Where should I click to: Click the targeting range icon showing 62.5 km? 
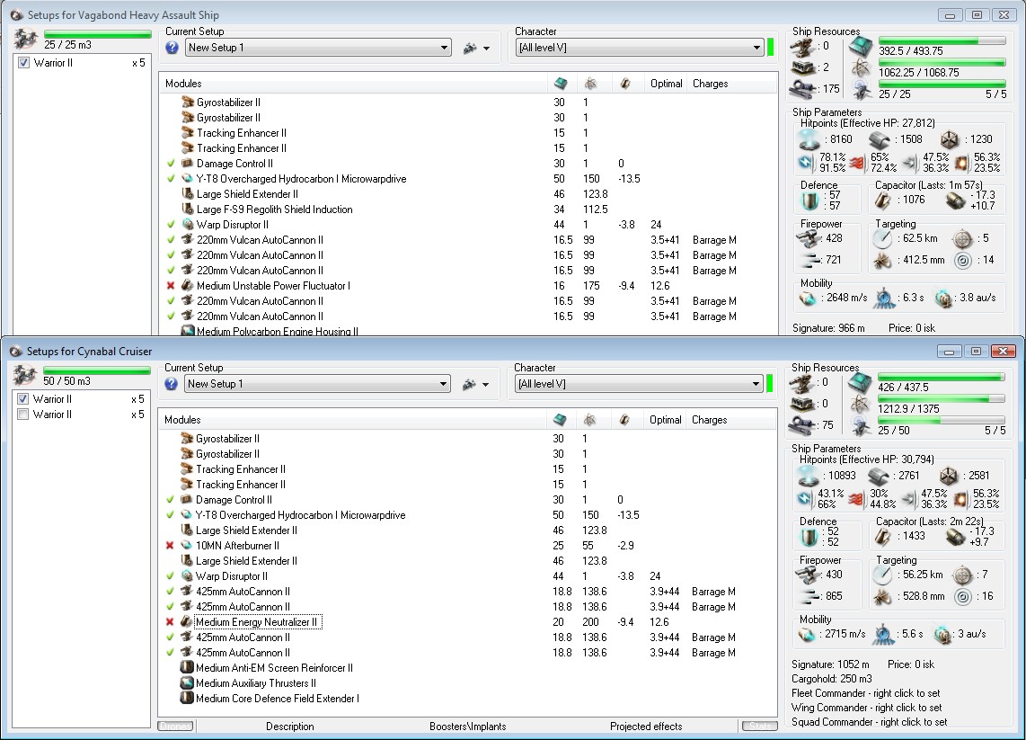(x=882, y=238)
